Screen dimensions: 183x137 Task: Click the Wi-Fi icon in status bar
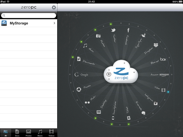[x=8, y=2]
